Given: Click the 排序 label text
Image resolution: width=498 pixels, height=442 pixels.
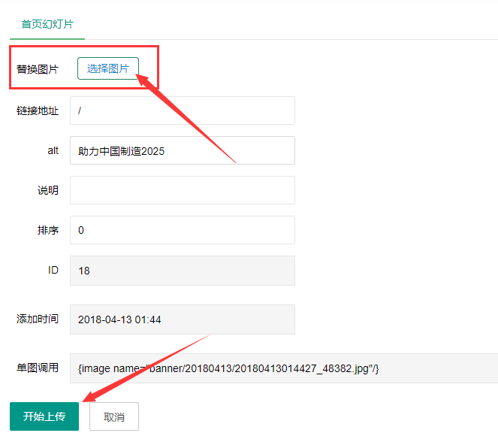Looking at the screenshot, I should click(48, 230).
